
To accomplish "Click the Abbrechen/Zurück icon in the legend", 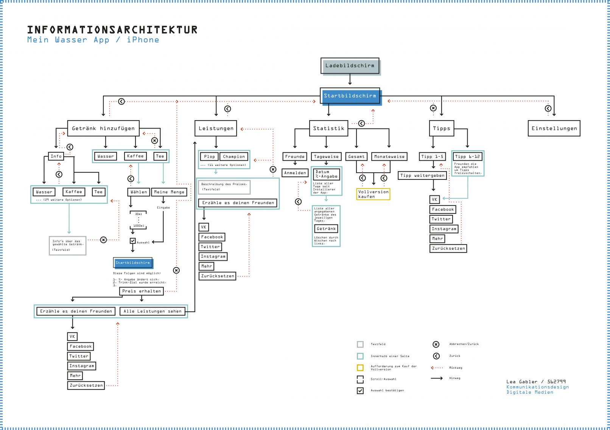I will click(436, 344).
